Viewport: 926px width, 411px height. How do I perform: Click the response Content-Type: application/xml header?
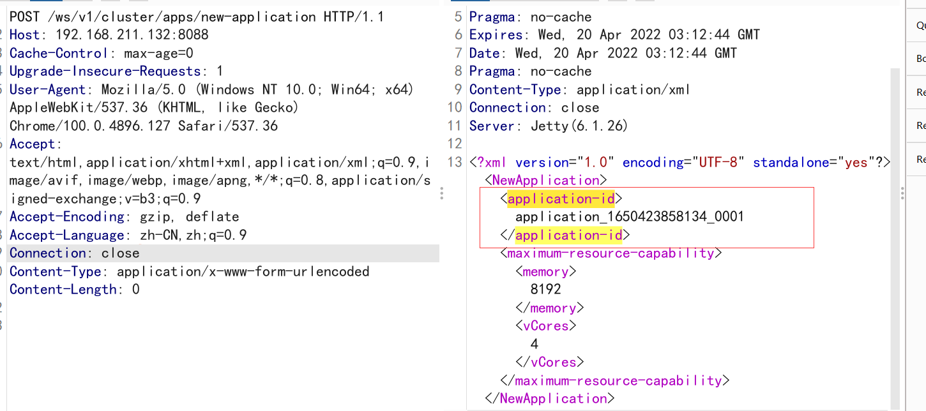click(580, 90)
